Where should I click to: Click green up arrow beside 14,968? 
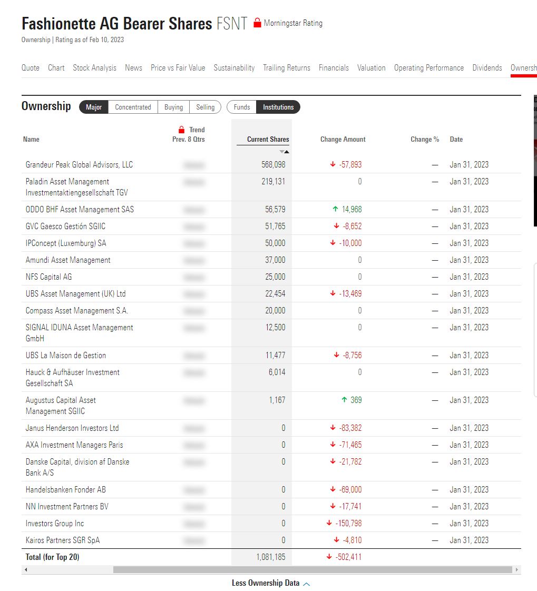(335, 209)
